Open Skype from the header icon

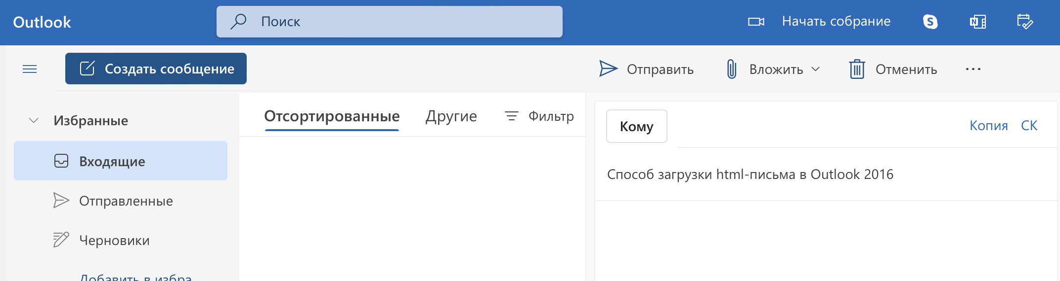pyautogui.click(x=930, y=22)
